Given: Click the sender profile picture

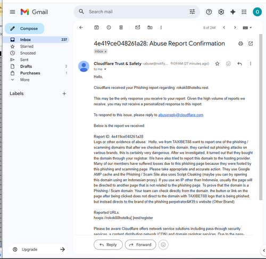Looking at the screenshot, I should coord(84,66).
